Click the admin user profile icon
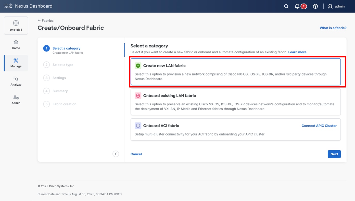 [330, 6]
